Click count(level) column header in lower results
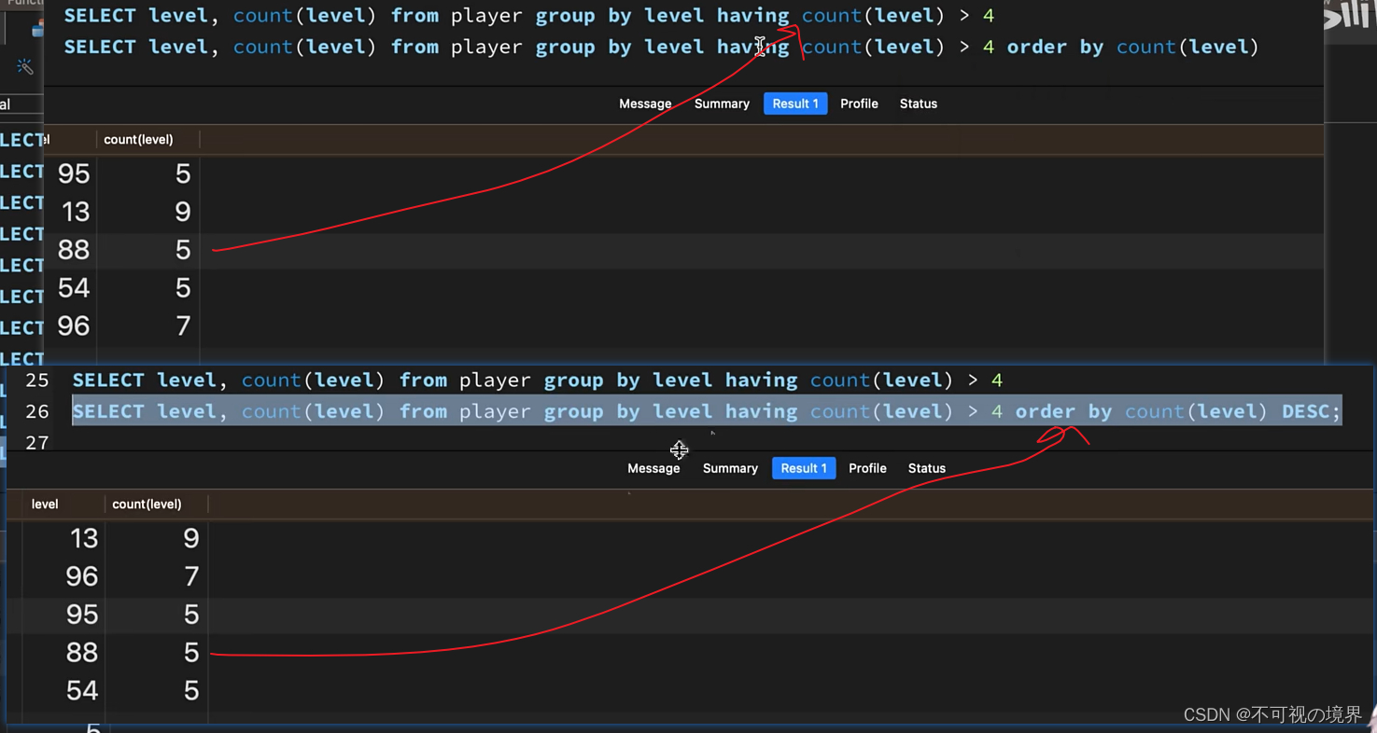Screen dimensions: 1377x733 coord(147,505)
